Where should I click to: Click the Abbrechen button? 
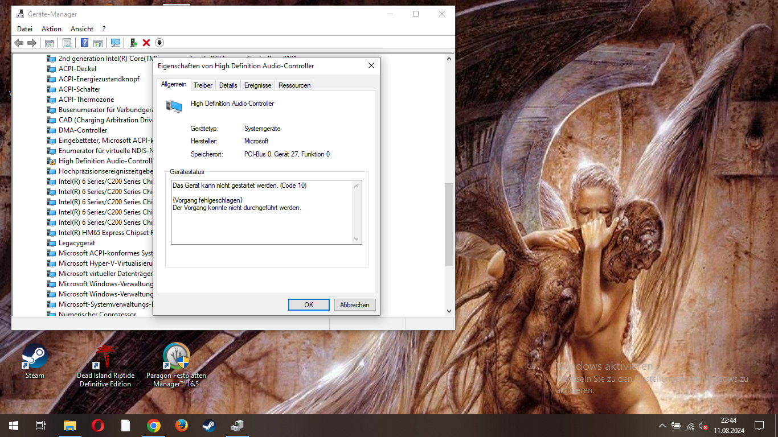click(x=355, y=305)
